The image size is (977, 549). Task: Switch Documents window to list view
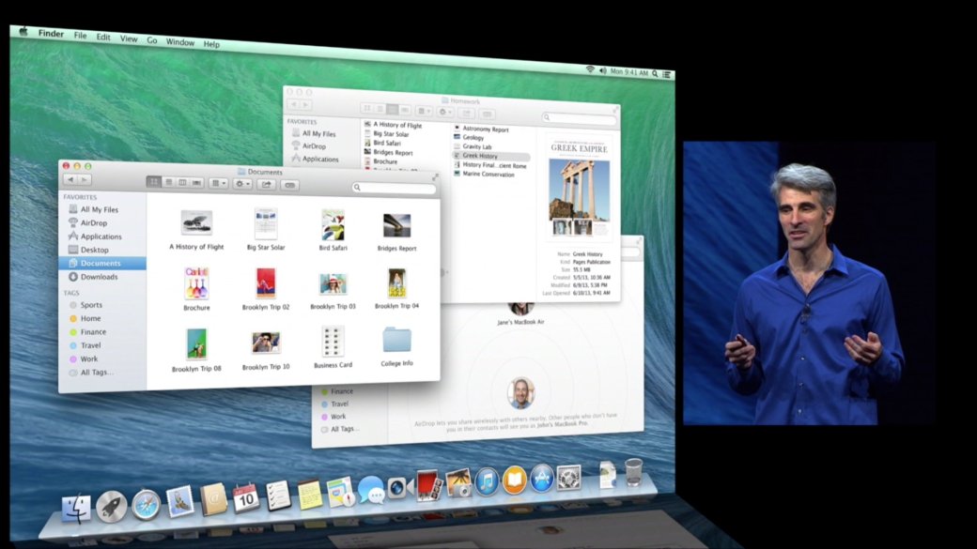click(x=168, y=182)
